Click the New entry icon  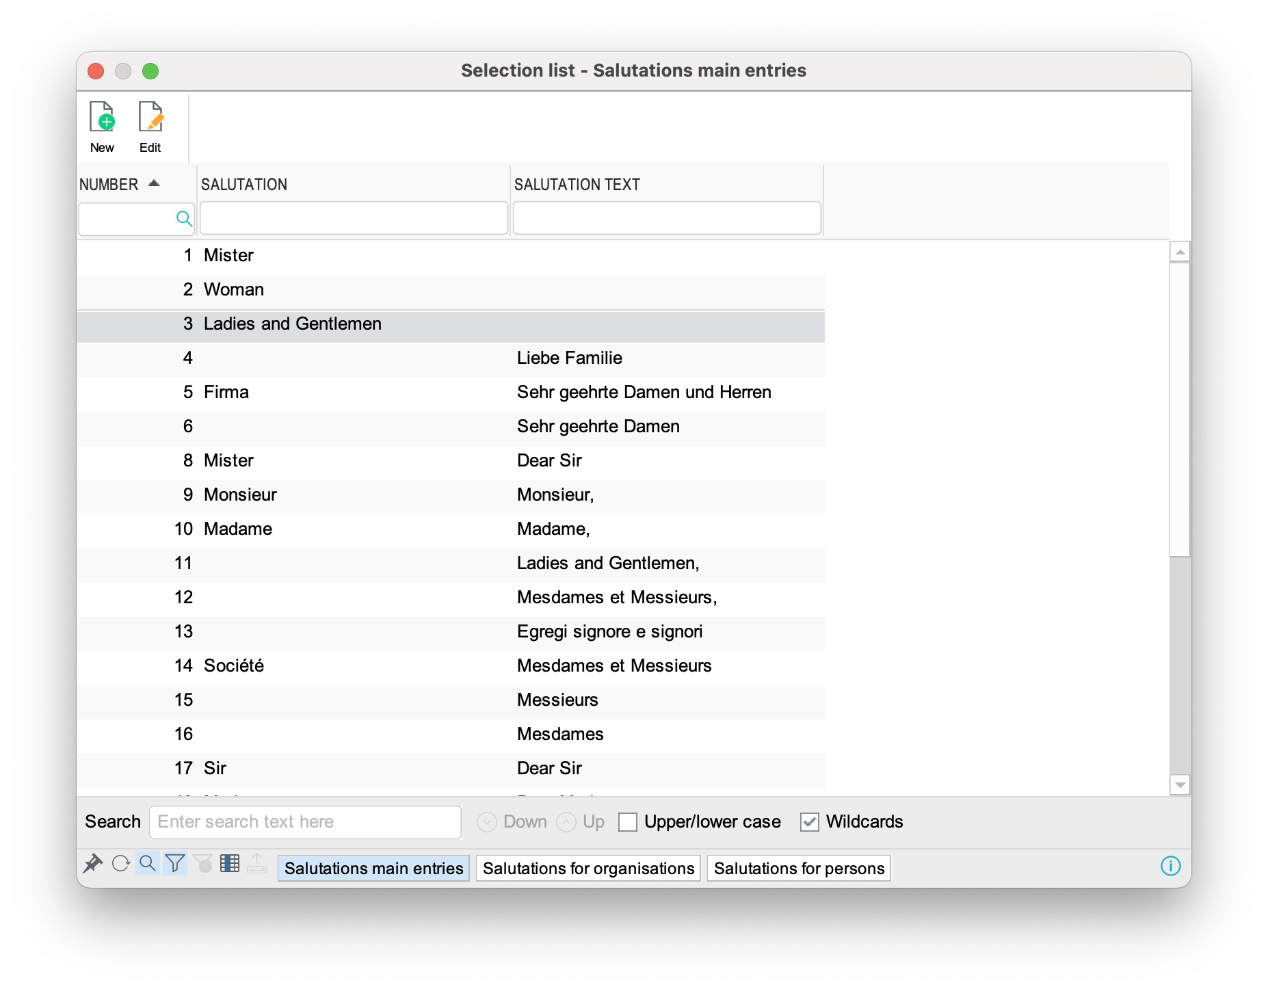pos(103,118)
